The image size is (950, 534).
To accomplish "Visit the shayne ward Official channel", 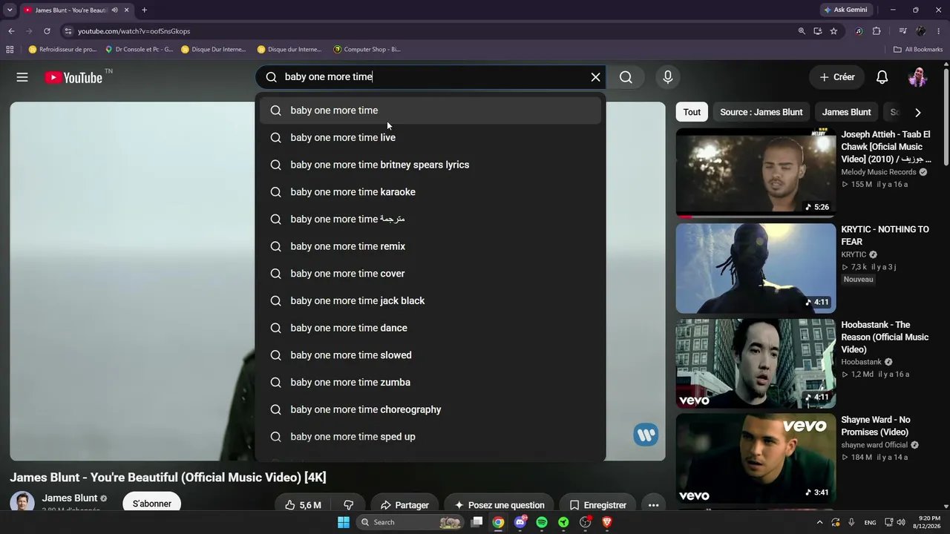I will 874,445.
